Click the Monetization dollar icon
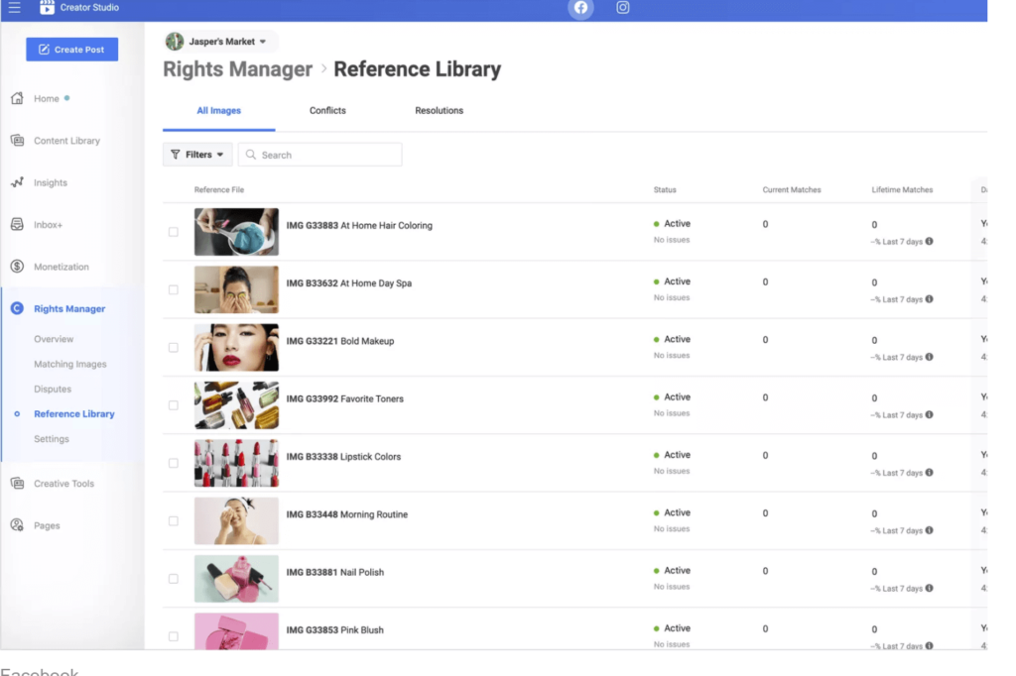The height and width of the screenshot is (676, 1016). [x=17, y=267]
